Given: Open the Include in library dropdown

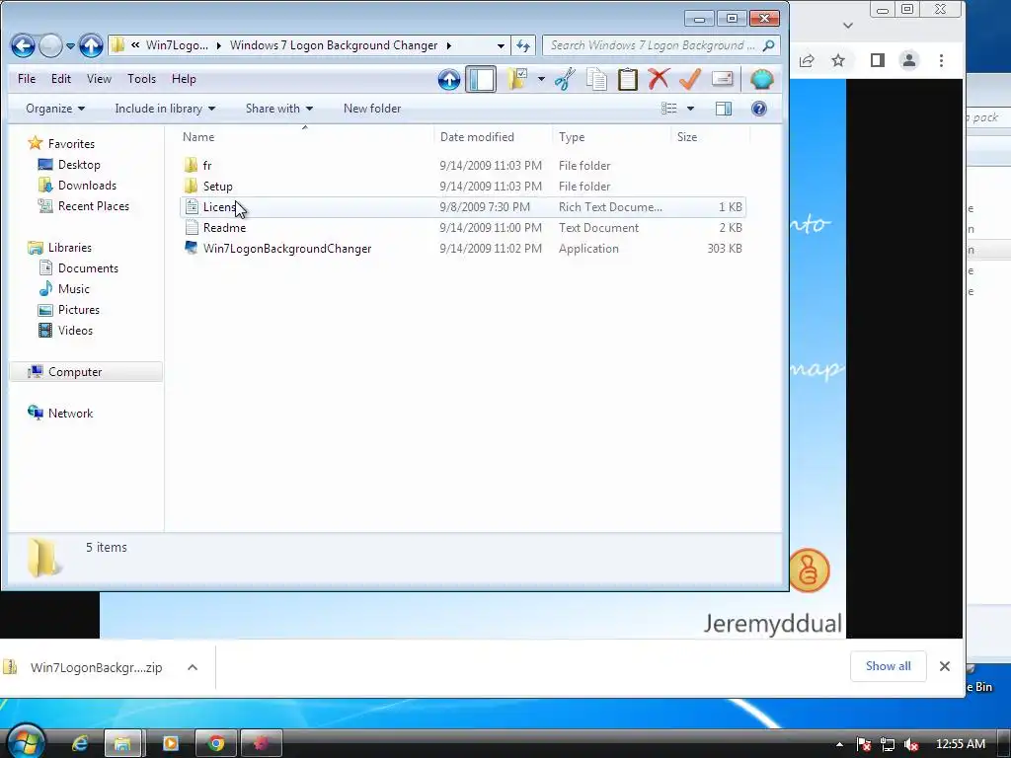Looking at the screenshot, I should tap(165, 109).
